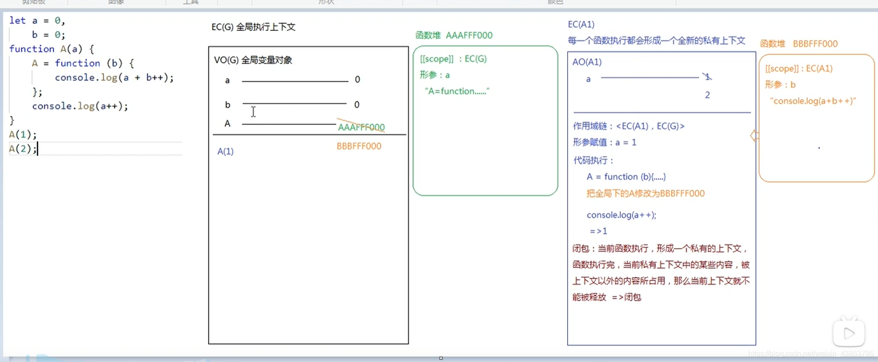Click orange text "把全局下的A修改为BBBFFF000"
This screenshot has height=362, width=878.
tap(645, 194)
